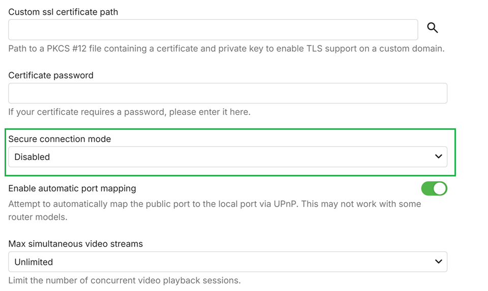The height and width of the screenshot is (291, 488).
Task: Select the "Unlimited" value in the dropdown
Action: click(34, 262)
